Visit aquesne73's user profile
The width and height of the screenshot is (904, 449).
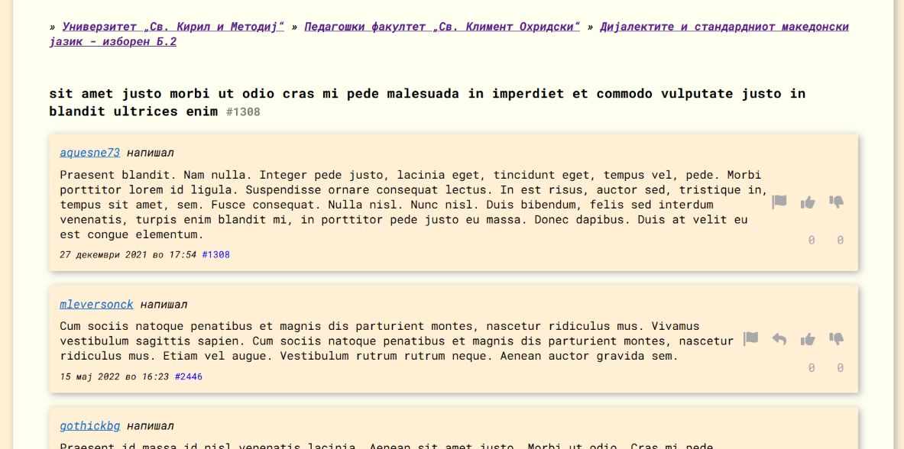[x=89, y=153]
